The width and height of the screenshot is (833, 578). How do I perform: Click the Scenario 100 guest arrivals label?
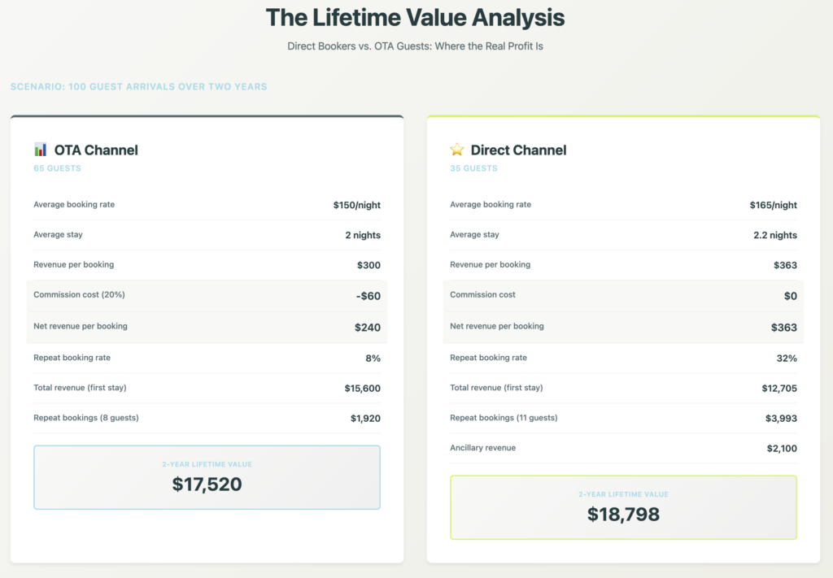pyautogui.click(x=138, y=87)
